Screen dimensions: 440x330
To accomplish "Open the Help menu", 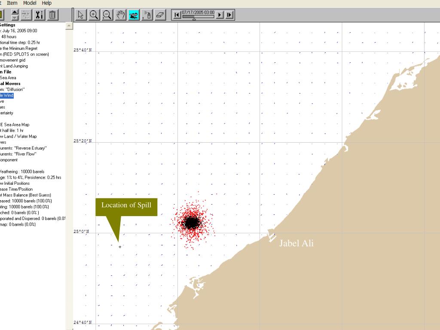I will pyautogui.click(x=46, y=3).
